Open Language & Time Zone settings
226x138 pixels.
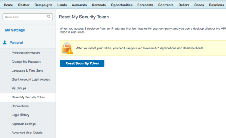pyautogui.click(x=27, y=71)
